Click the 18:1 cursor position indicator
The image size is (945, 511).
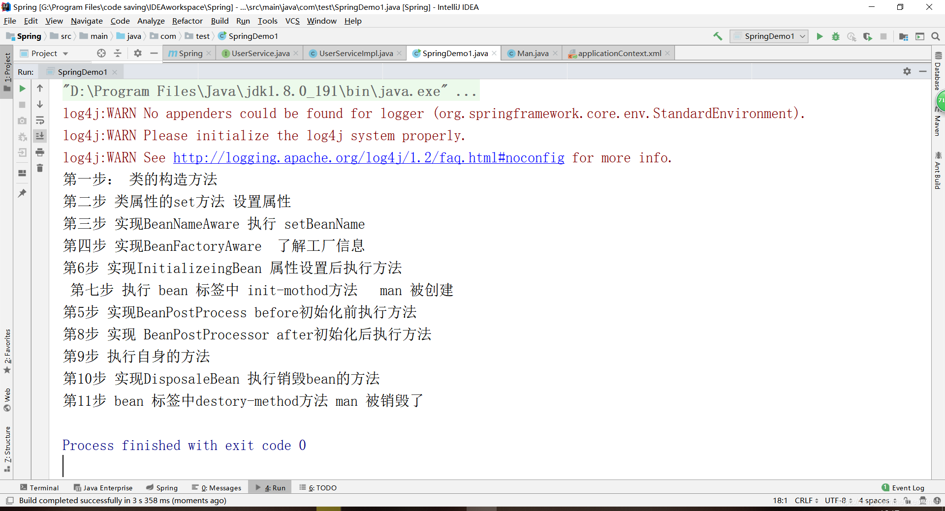point(780,500)
